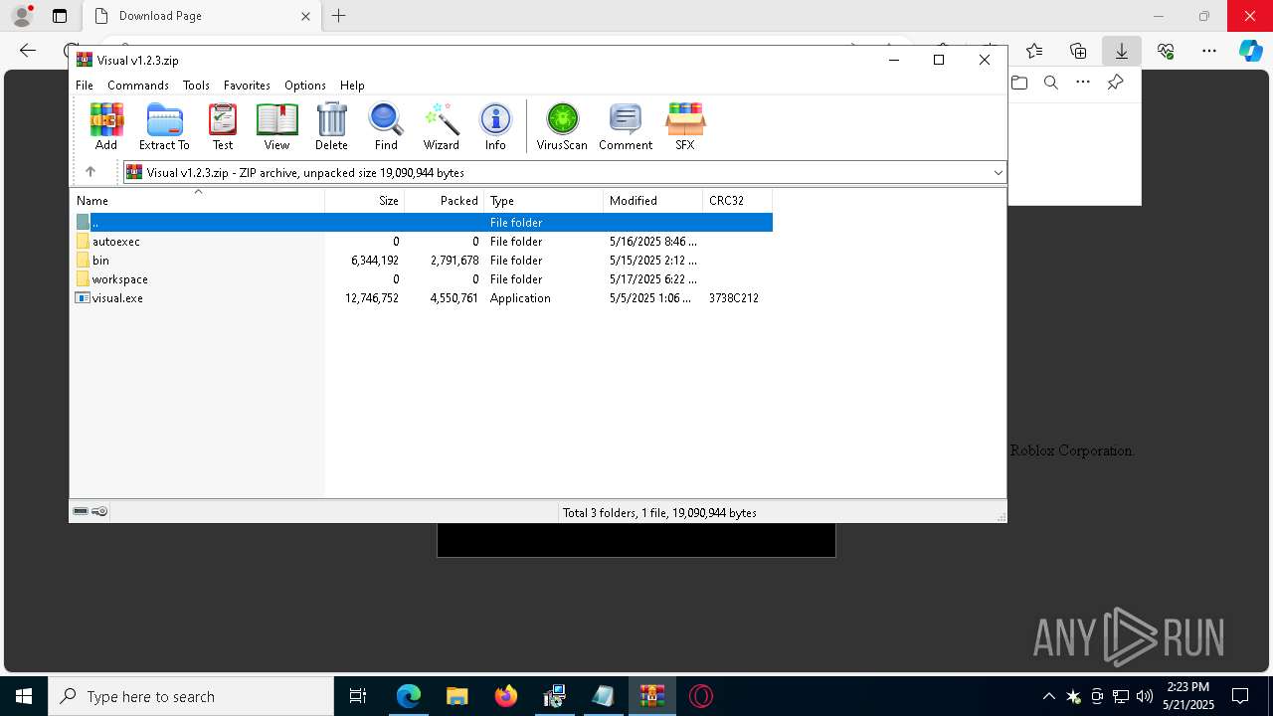Open File Explorer from the taskbar

click(456, 696)
